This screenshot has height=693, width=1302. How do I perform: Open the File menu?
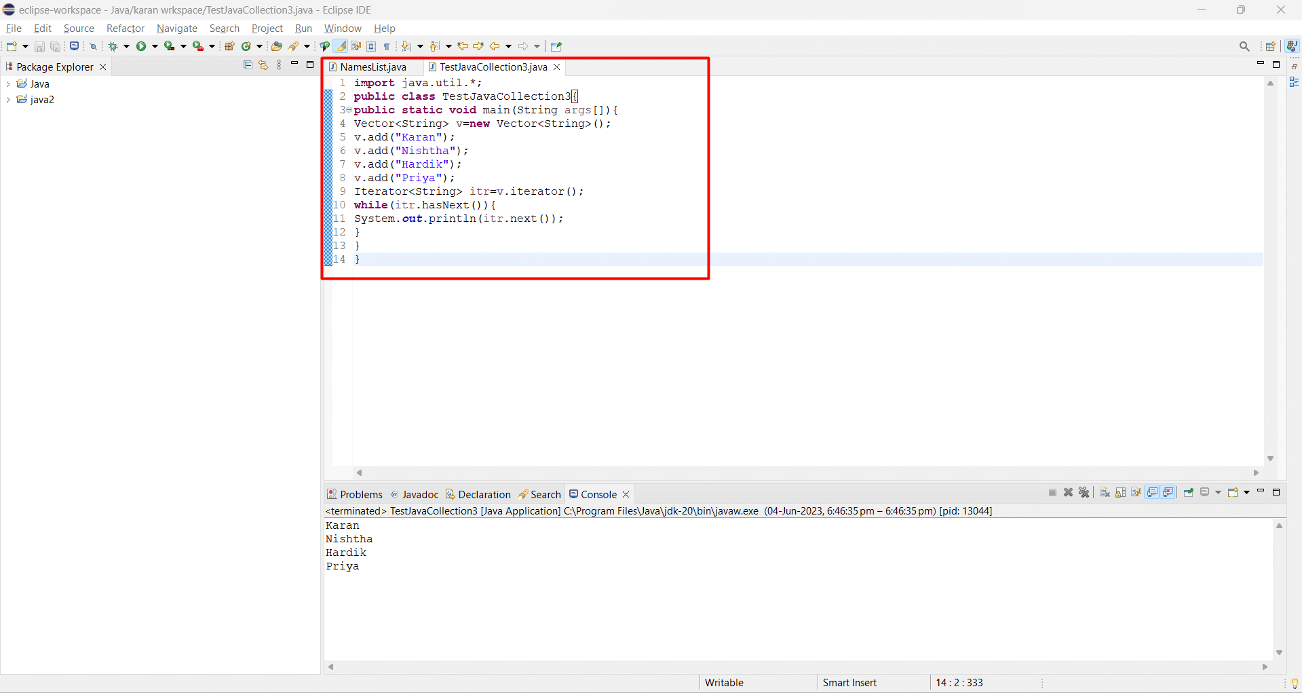coord(14,28)
